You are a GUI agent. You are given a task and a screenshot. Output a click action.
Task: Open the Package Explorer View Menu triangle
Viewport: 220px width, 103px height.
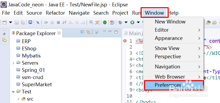[105, 31]
